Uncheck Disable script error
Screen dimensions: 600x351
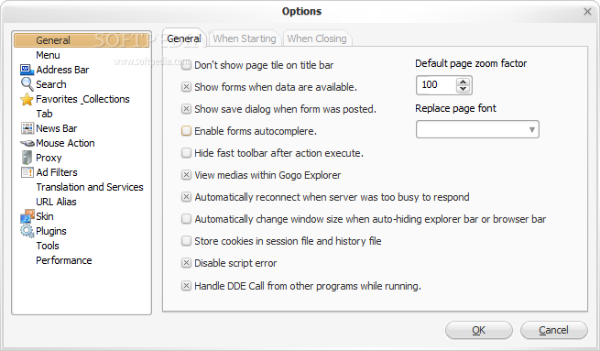[x=186, y=263]
